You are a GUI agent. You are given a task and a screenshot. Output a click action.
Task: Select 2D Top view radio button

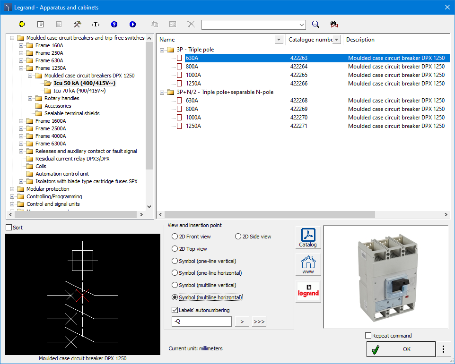pos(175,249)
